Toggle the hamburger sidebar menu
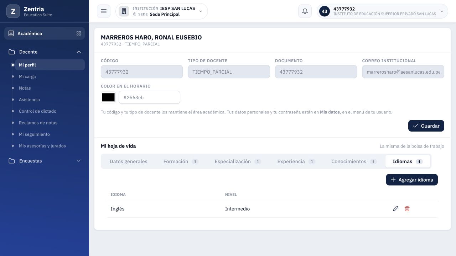 [x=104, y=11]
